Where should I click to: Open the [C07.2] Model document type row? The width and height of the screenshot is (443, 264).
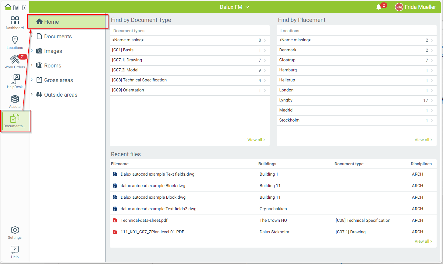(x=189, y=70)
